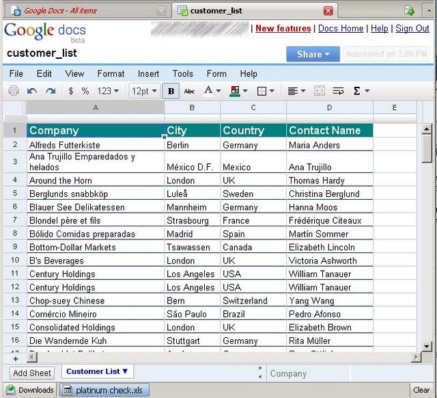Viewport: 437px width, 398px height.
Task: Click the Clear downloads button
Action: (x=421, y=390)
